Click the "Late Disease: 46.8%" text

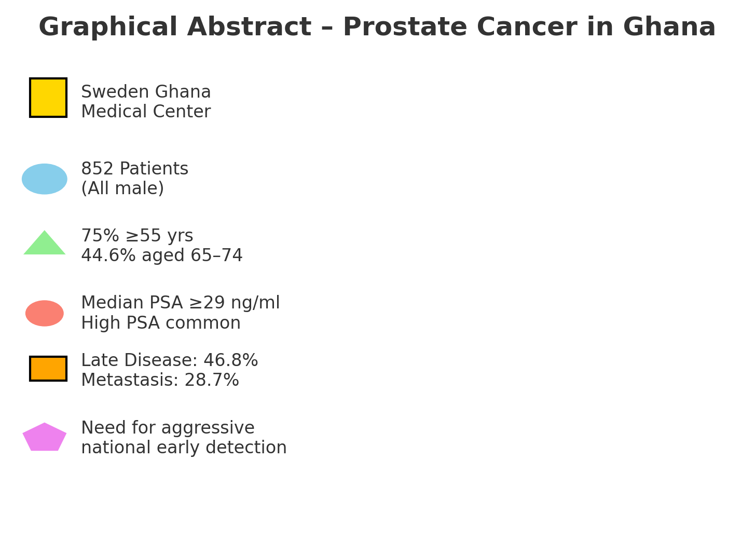[169, 361]
